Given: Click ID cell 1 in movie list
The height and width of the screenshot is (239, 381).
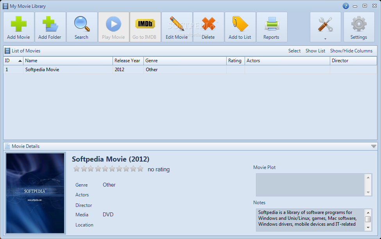Looking at the screenshot, I should 13,70.
